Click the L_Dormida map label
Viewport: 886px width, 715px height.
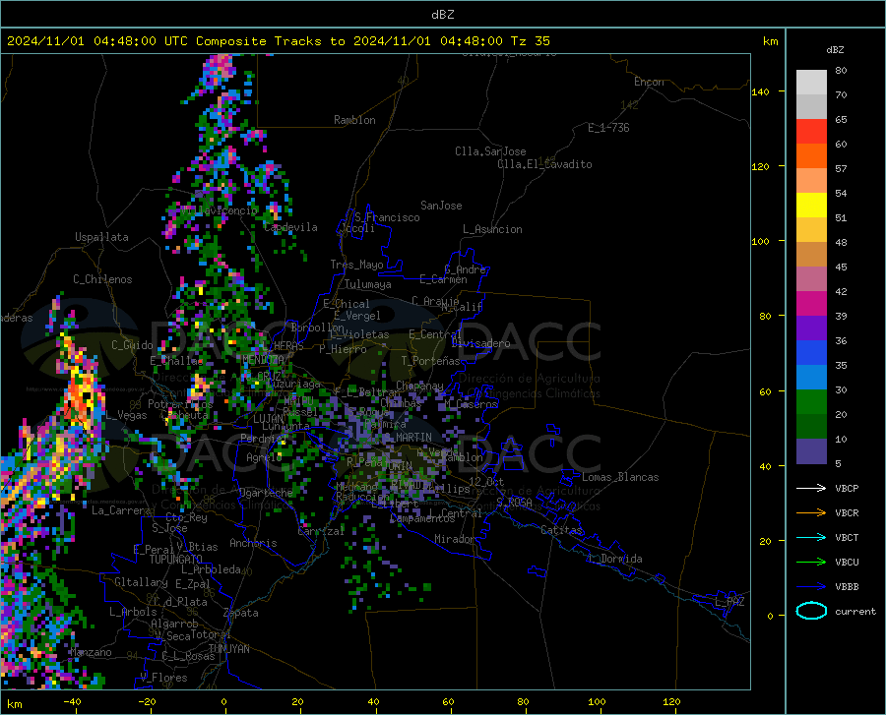[614, 559]
